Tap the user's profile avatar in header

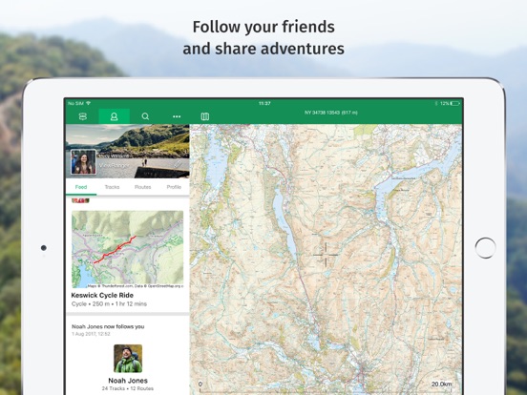[83, 162]
